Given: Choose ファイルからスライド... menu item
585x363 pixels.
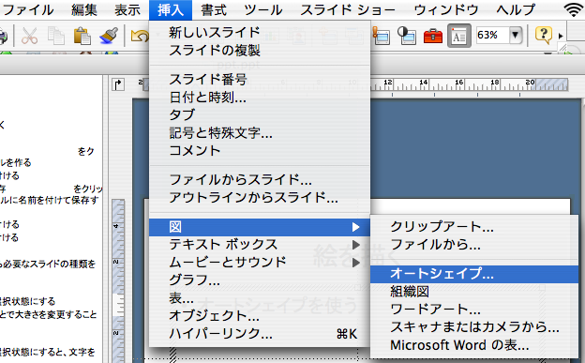Looking at the screenshot, I should tap(260, 180).
